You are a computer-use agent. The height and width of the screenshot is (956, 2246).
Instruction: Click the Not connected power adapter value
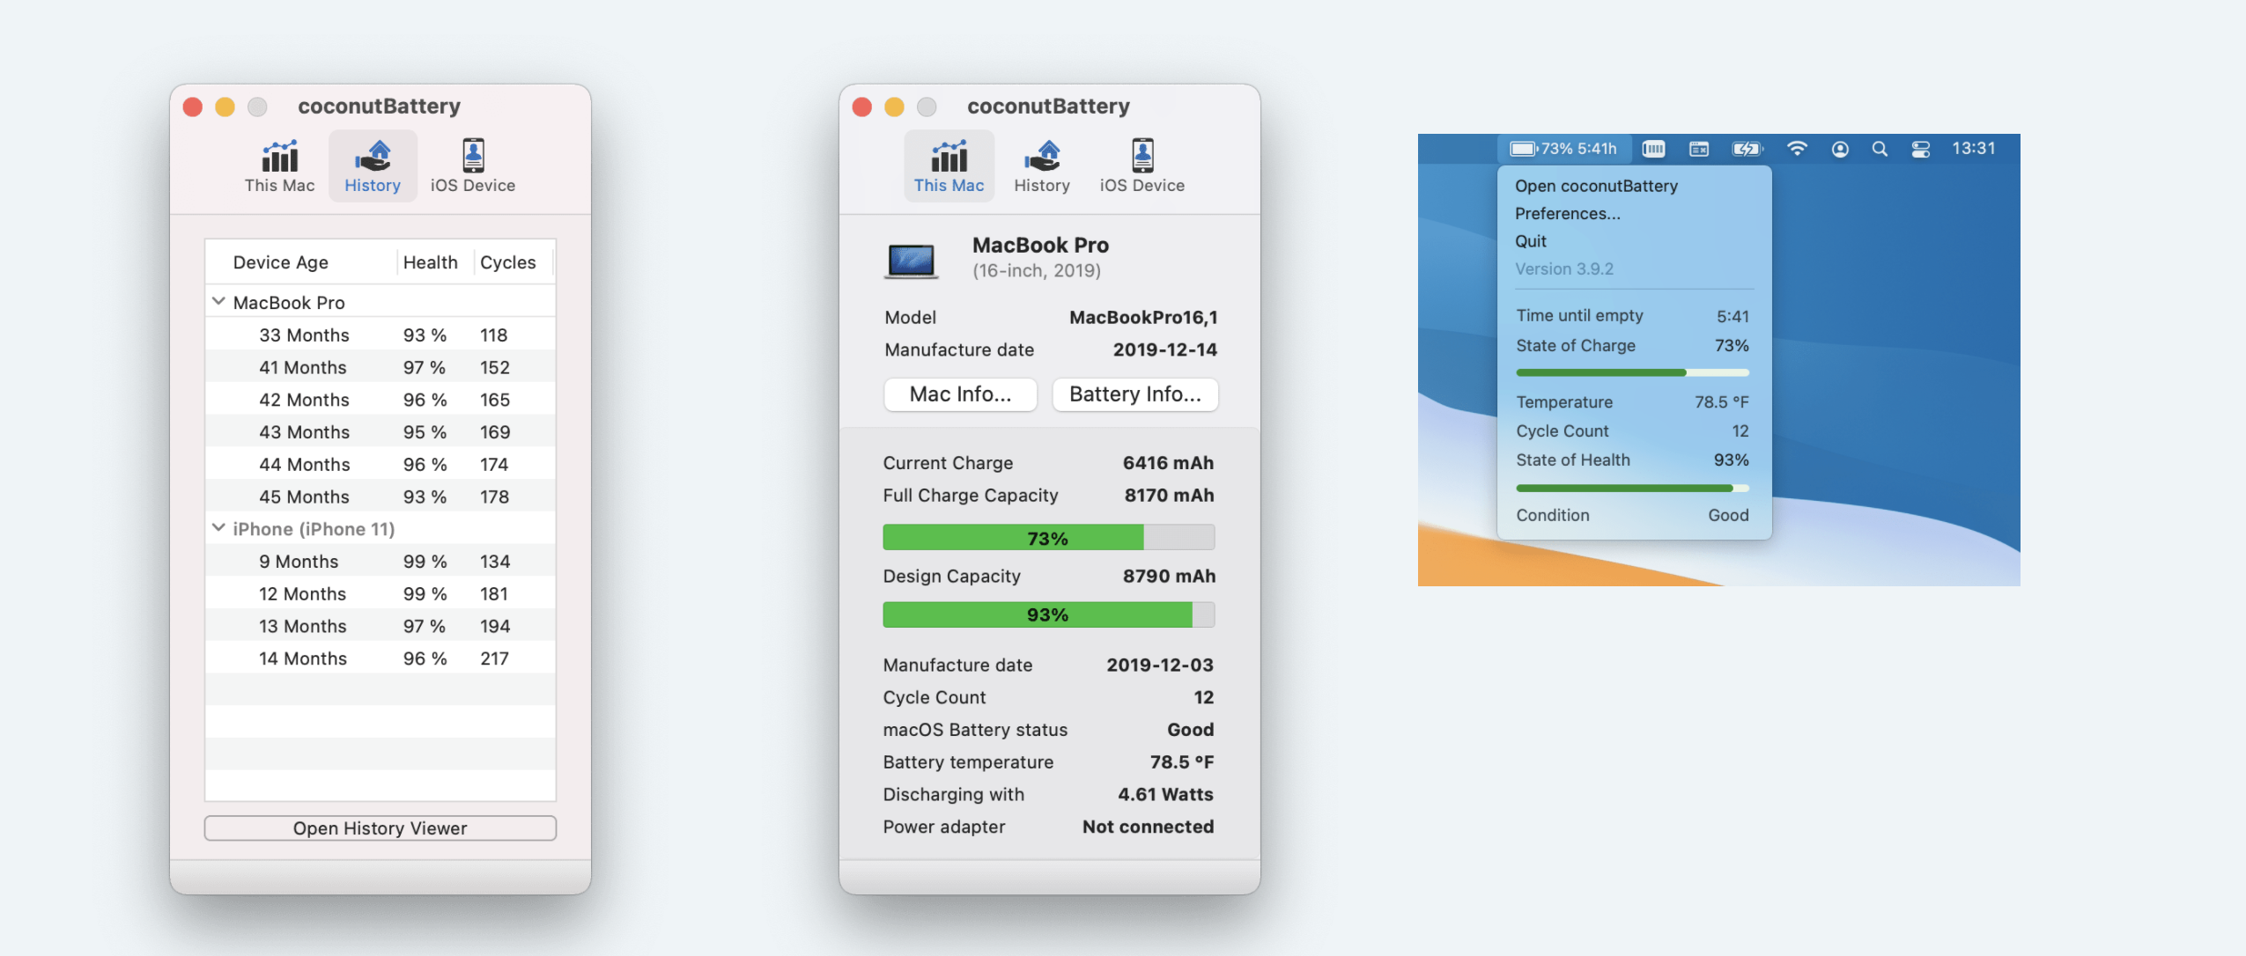[1148, 827]
